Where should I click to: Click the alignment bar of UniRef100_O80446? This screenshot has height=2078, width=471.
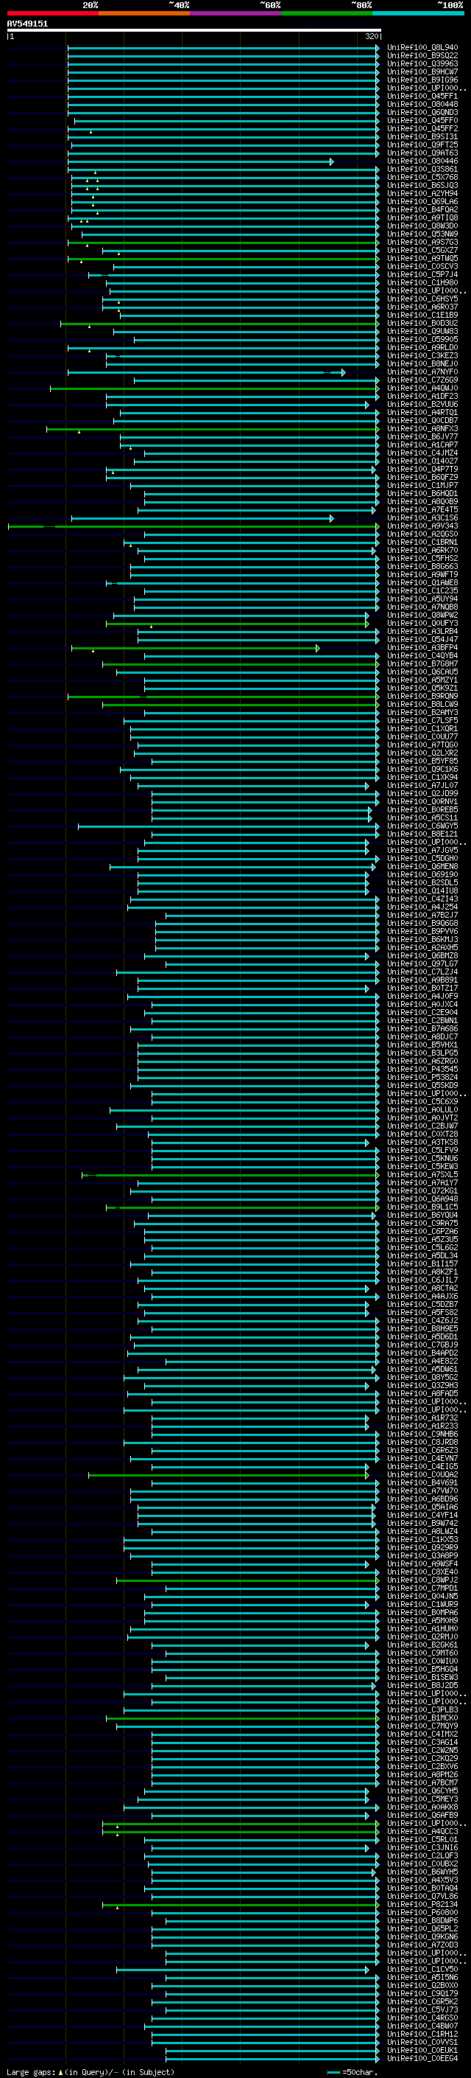point(199,161)
